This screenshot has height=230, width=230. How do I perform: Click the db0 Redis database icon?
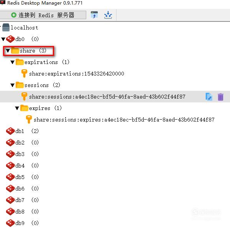(x=10, y=39)
